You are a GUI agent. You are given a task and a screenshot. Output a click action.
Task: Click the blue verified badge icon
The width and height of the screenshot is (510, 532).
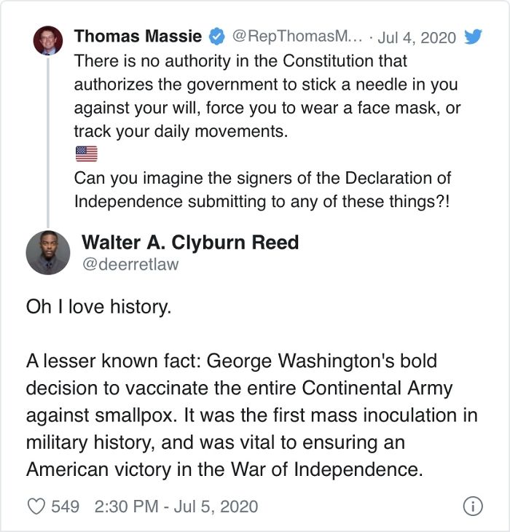216,36
